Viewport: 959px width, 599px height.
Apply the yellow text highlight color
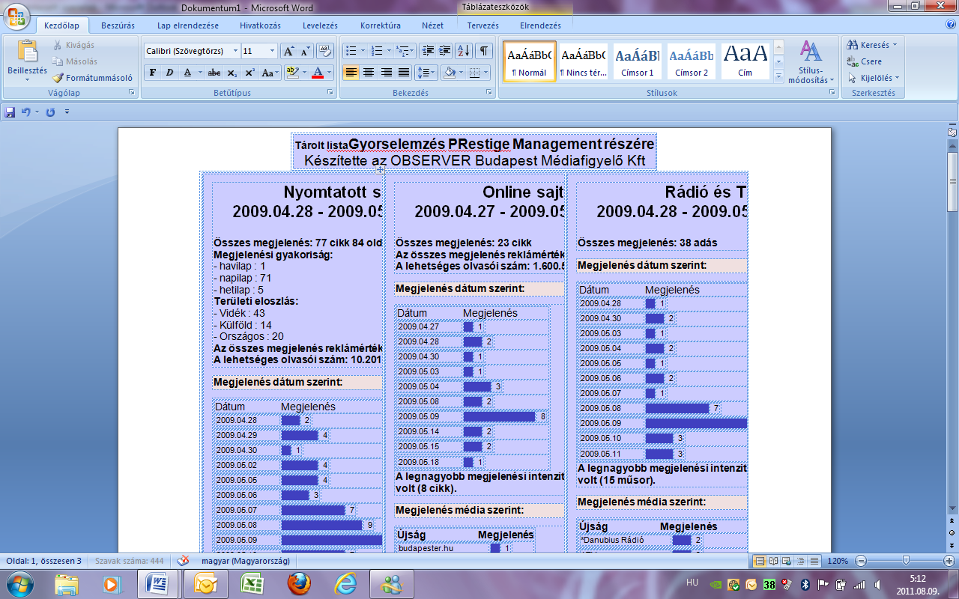click(x=292, y=73)
